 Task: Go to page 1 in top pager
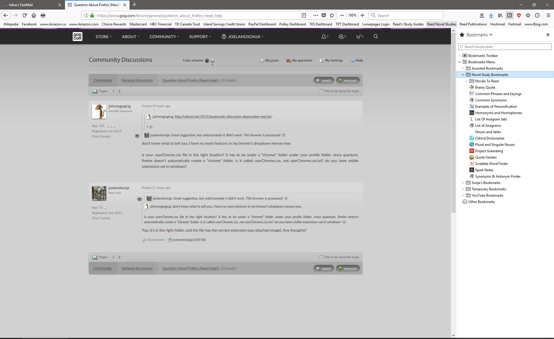pos(113,91)
